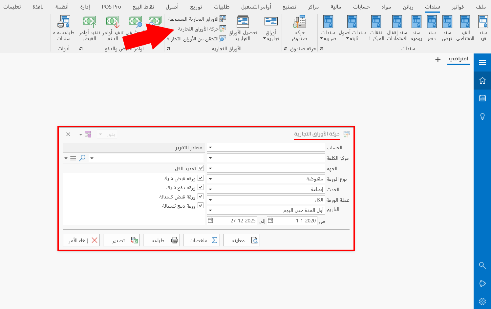Open the التاريخ period dropdown
The image size is (491, 309).
click(x=210, y=210)
